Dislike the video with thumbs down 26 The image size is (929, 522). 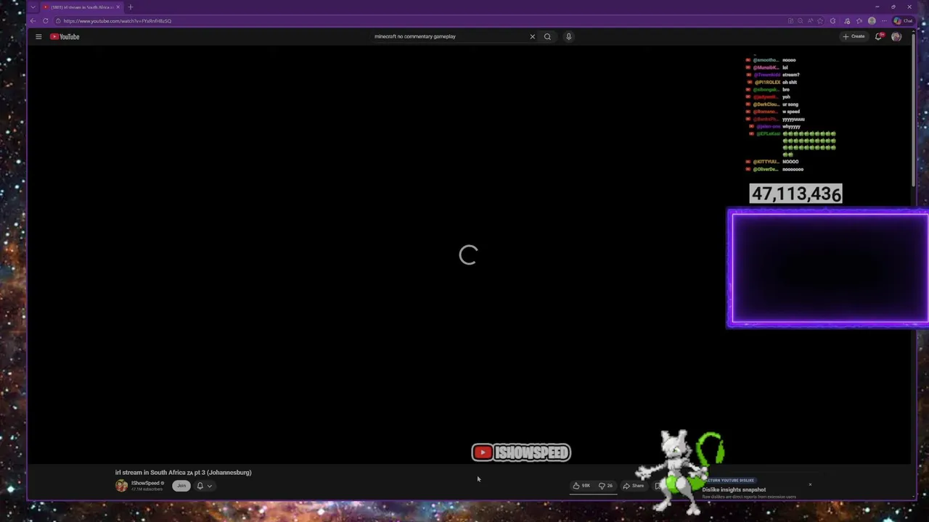(x=605, y=486)
